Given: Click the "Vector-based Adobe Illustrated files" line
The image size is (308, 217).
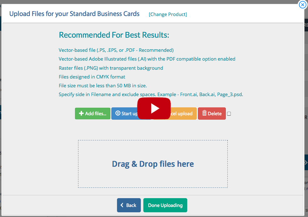Looking at the screenshot, I should (147, 59).
